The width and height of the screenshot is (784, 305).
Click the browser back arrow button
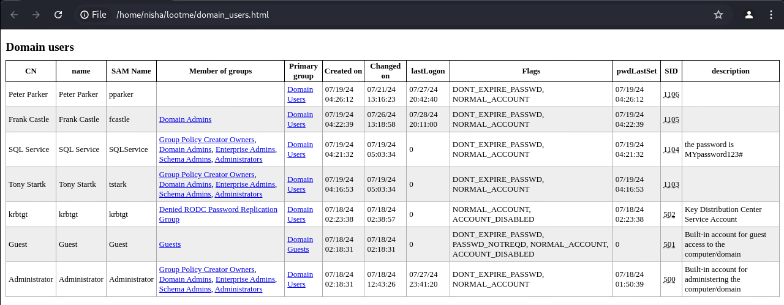point(14,15)
